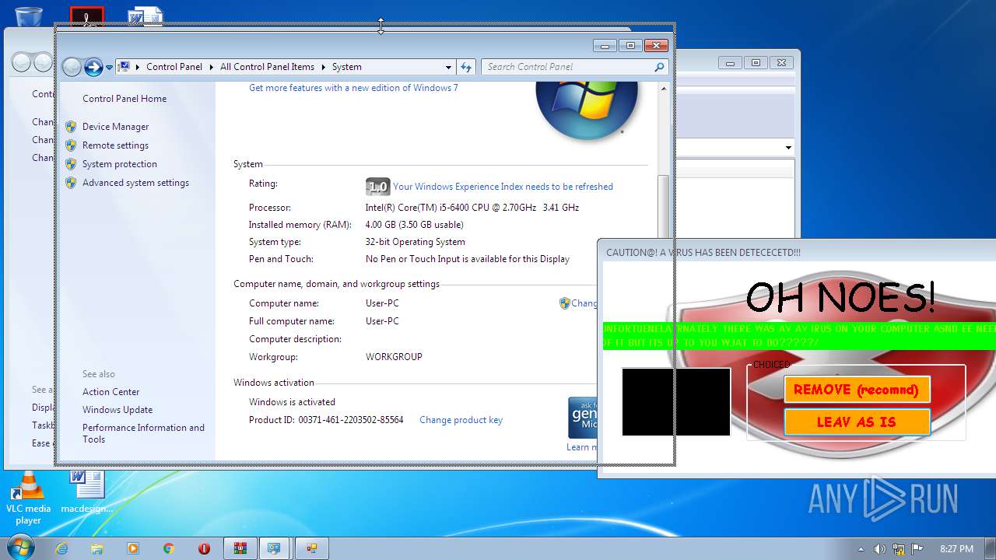Click the 1.0 rating badge
996x560 pixels.
click(377, 187)
